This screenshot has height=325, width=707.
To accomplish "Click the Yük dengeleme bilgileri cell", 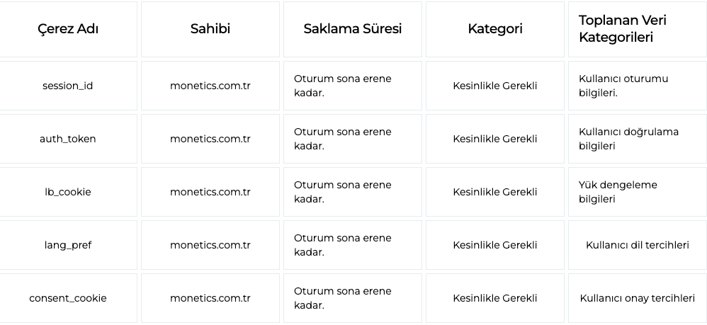I will (638, 192).
